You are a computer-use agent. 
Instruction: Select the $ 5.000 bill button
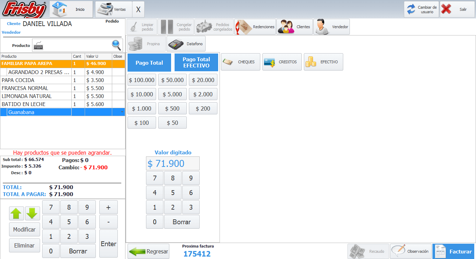pyautogui.click(x=172, y=94)
